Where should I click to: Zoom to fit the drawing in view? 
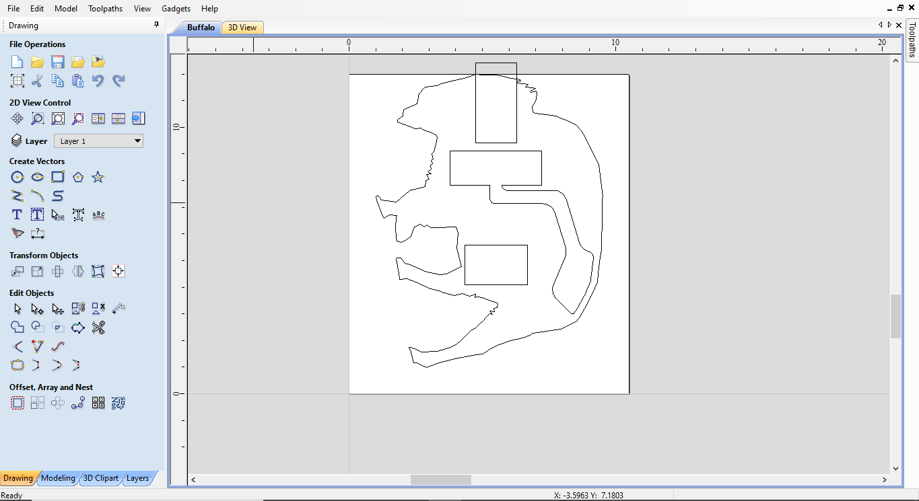(58, 118)
